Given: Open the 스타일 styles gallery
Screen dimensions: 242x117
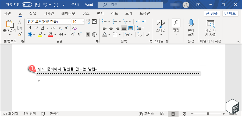Looking at the screenshot, I should point(161,27).
